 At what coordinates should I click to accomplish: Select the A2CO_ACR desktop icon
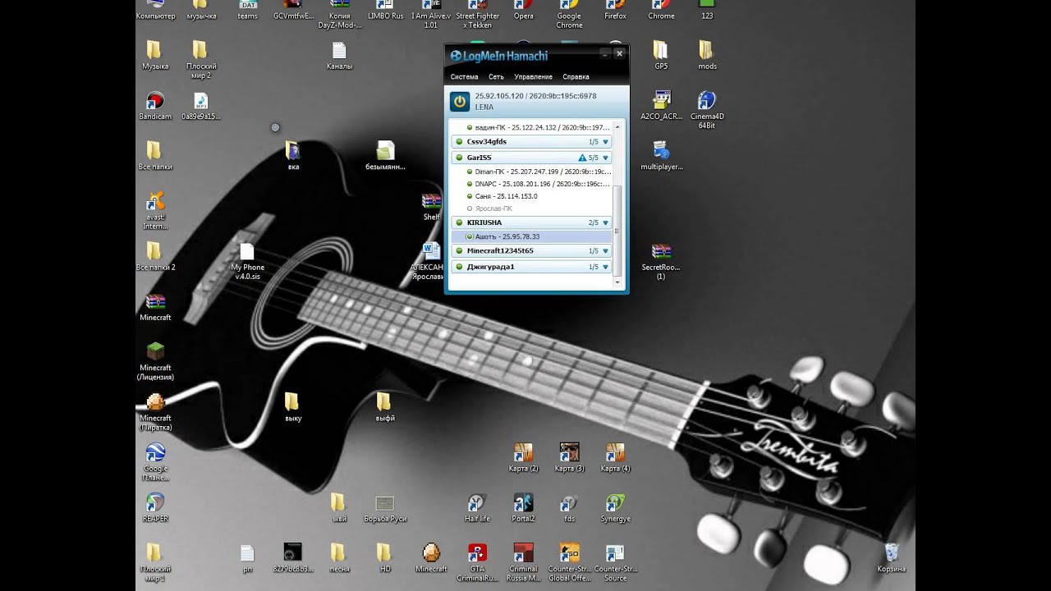[x=661, y=106]
